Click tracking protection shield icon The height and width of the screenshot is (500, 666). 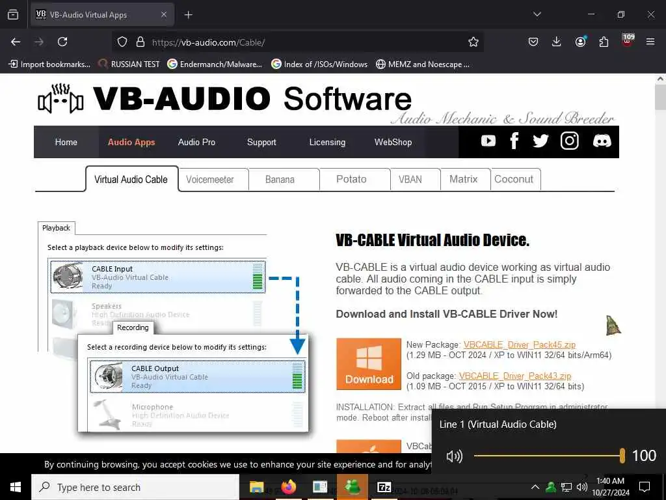click(122, 42)
